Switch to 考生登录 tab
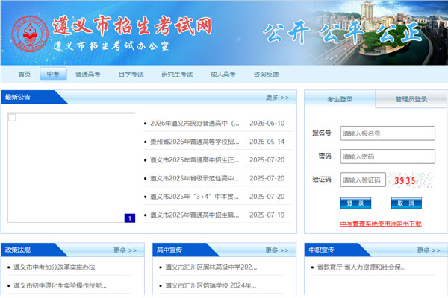Viewport: 448px width, 298px height. [x=340, y=99]
